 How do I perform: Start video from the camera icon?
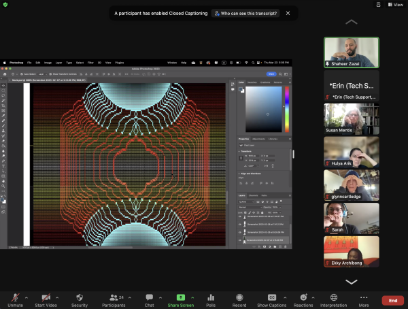click(46, 297)
